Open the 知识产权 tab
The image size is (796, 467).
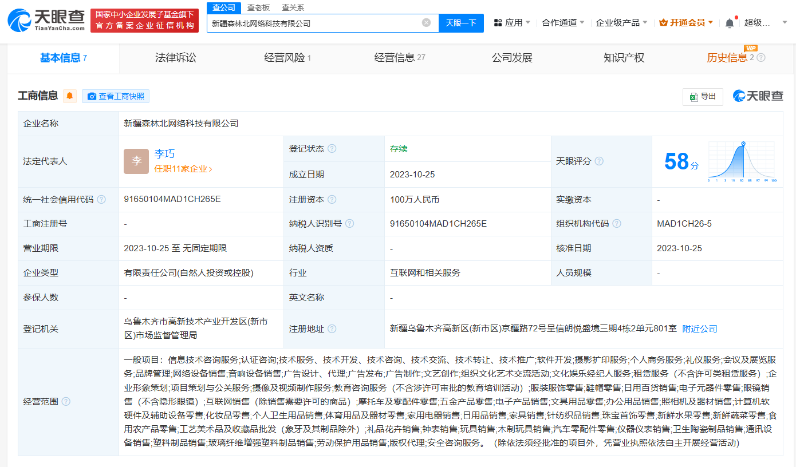624,58
